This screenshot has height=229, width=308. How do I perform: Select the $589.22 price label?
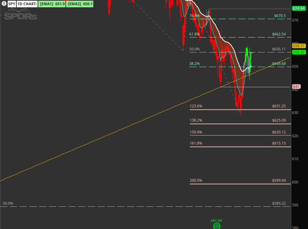(279, 203)
